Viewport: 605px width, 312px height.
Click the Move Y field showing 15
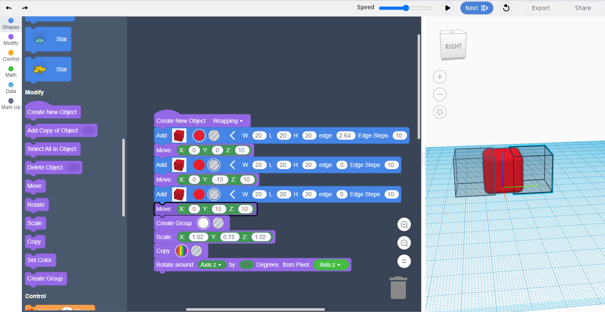pyautogui.click(x=218, y=209)
